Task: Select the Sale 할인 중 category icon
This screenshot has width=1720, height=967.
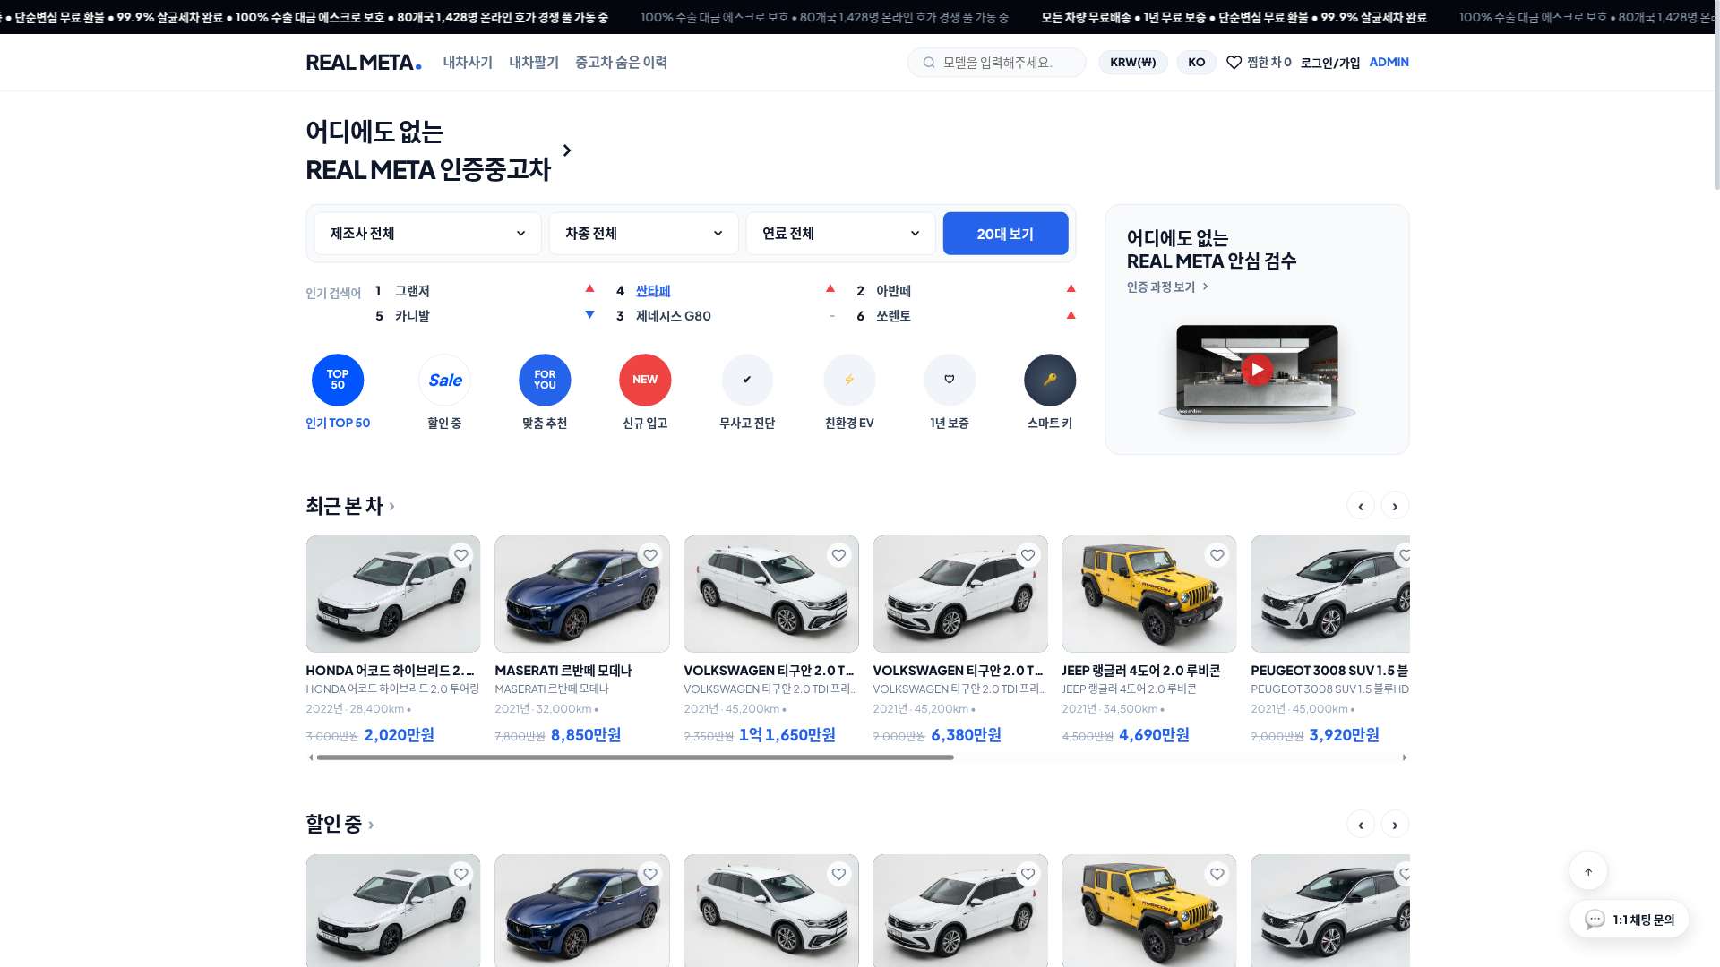Action: 444,380
